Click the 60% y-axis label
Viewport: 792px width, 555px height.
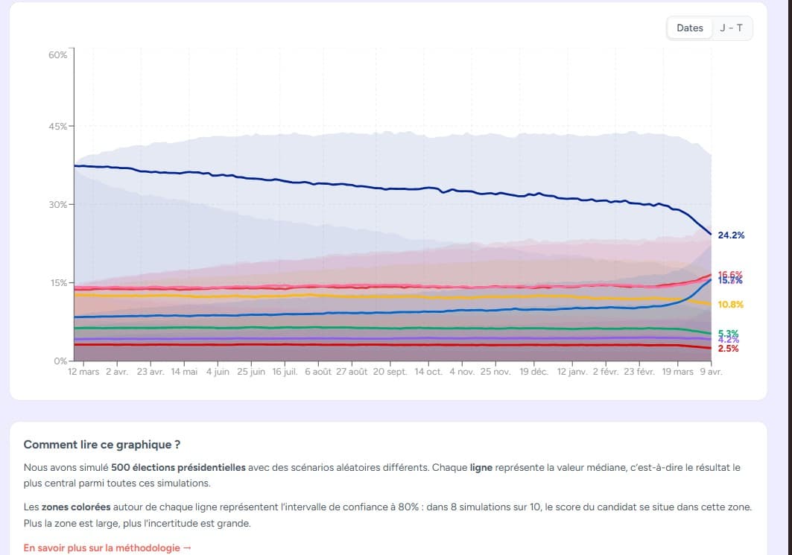(58, 55)
